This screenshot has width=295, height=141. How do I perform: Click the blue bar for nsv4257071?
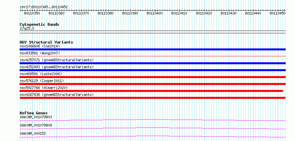pyautogui.click(x=152, y=63)
